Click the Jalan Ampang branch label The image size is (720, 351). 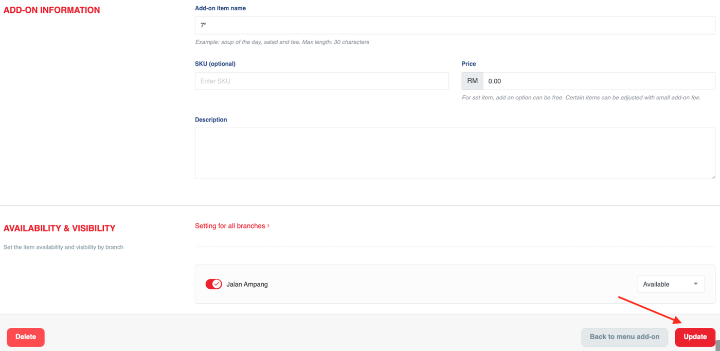pyautogui.click(x=247, y=284)
